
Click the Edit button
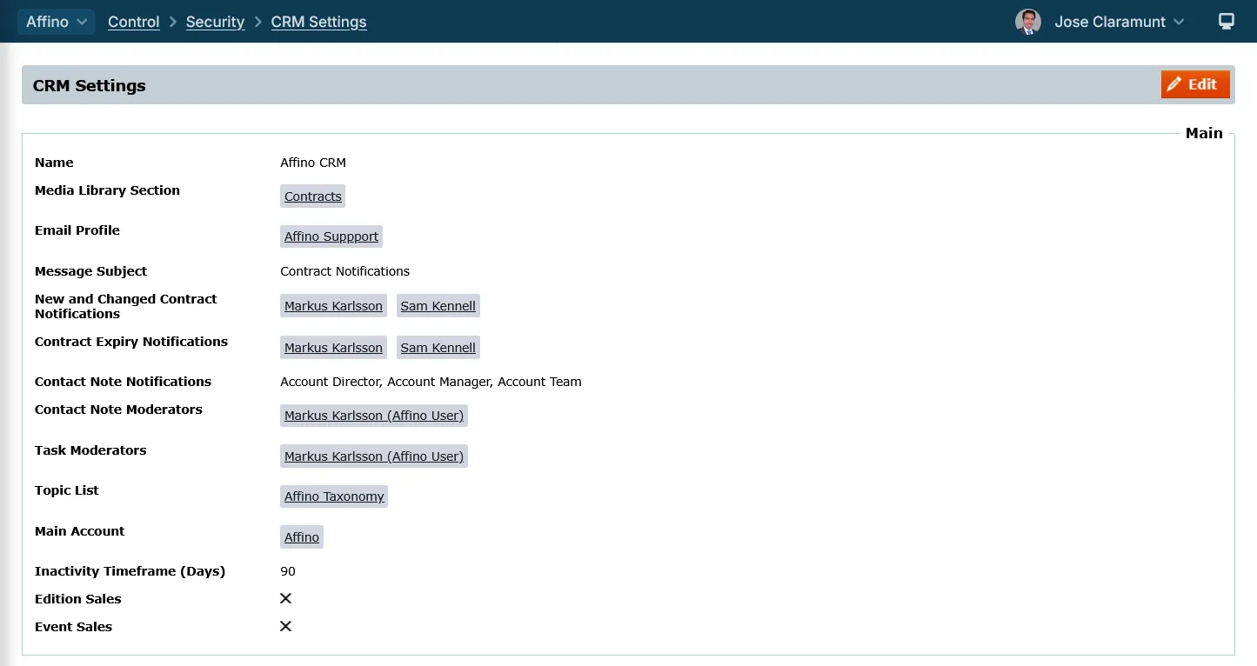click(1194, 84)
